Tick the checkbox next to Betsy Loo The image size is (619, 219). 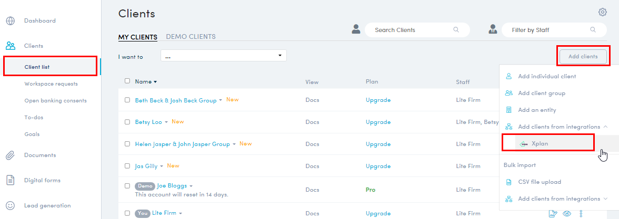click(x=127, y=122)
